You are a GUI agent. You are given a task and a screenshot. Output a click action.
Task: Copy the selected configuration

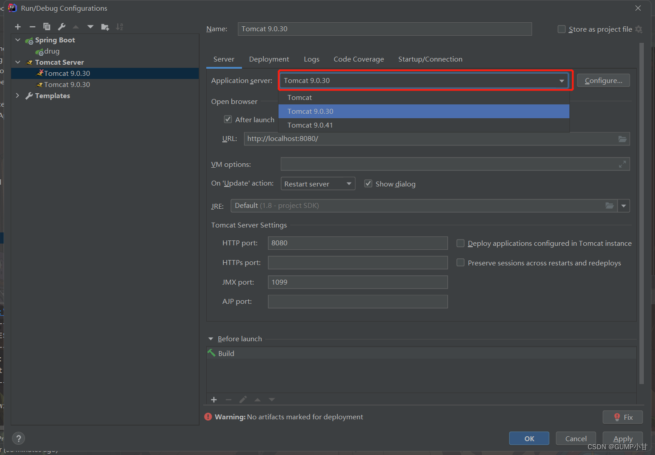click(47, 27)
